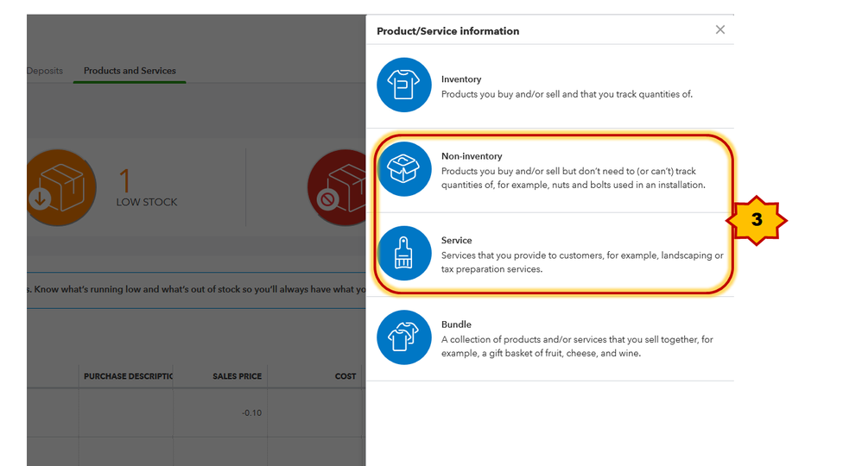
Task: Click the orange Low Stock box icon
Action: 61,187
